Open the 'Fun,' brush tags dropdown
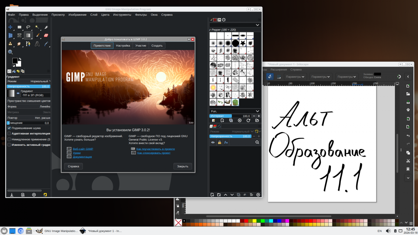 click(x=235, y=111)
